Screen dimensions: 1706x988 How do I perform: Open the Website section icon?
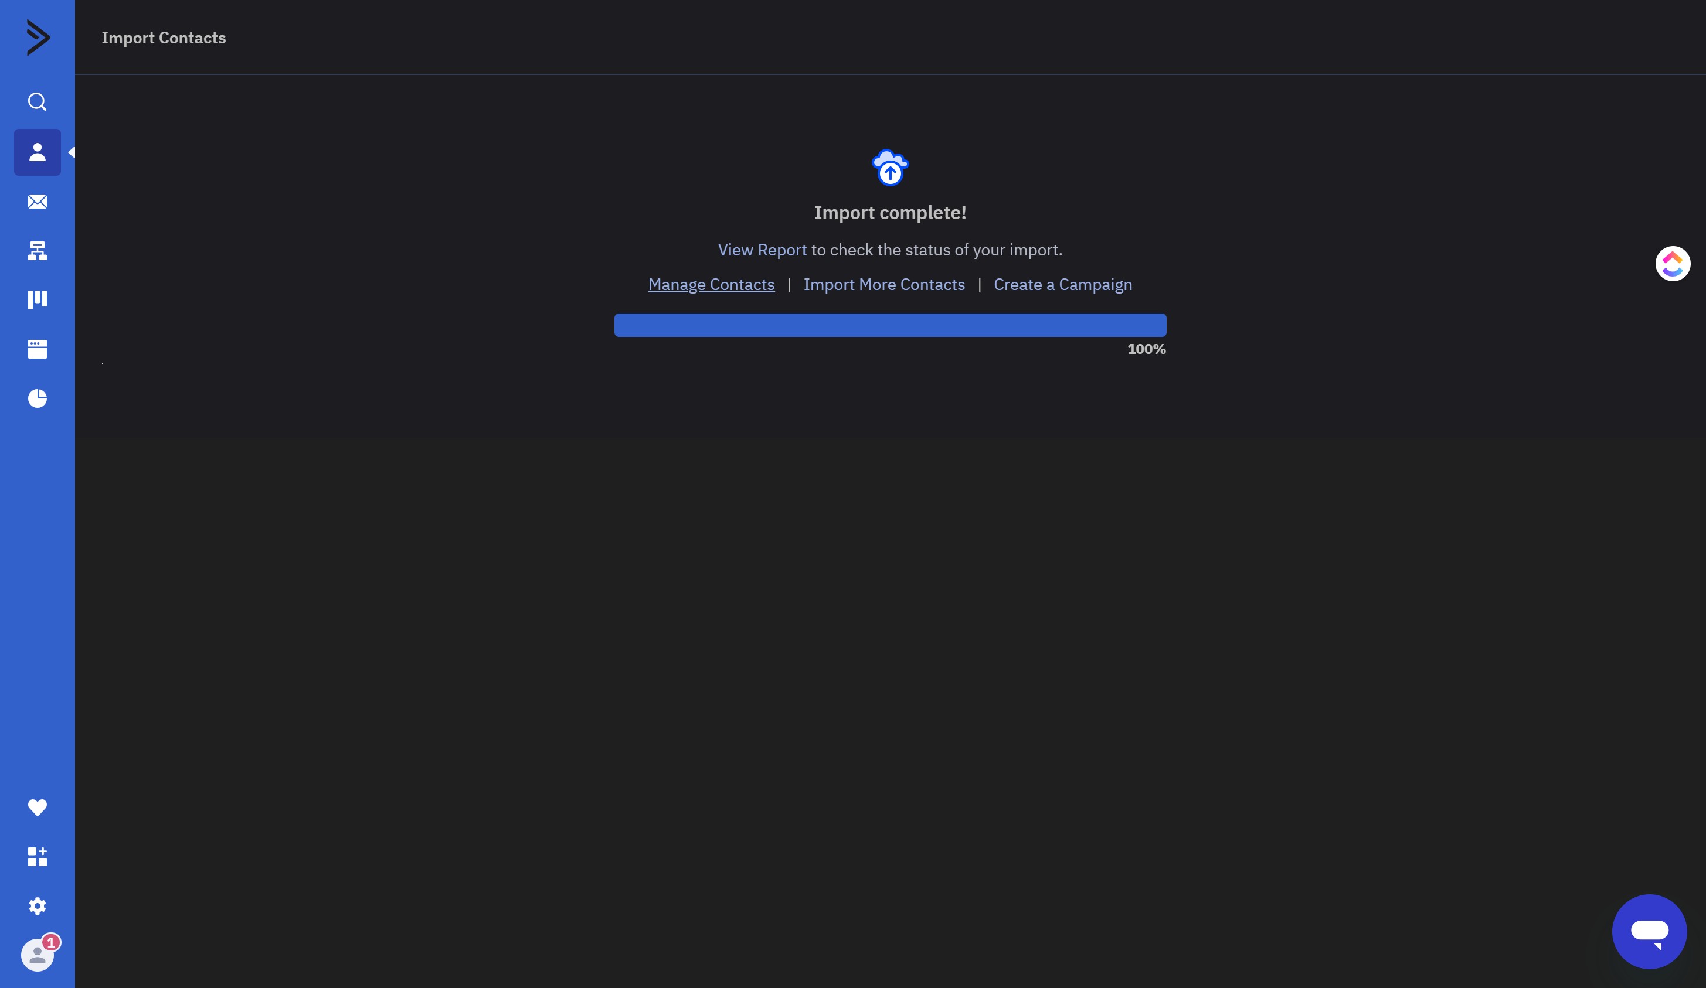tap(38, 349)
